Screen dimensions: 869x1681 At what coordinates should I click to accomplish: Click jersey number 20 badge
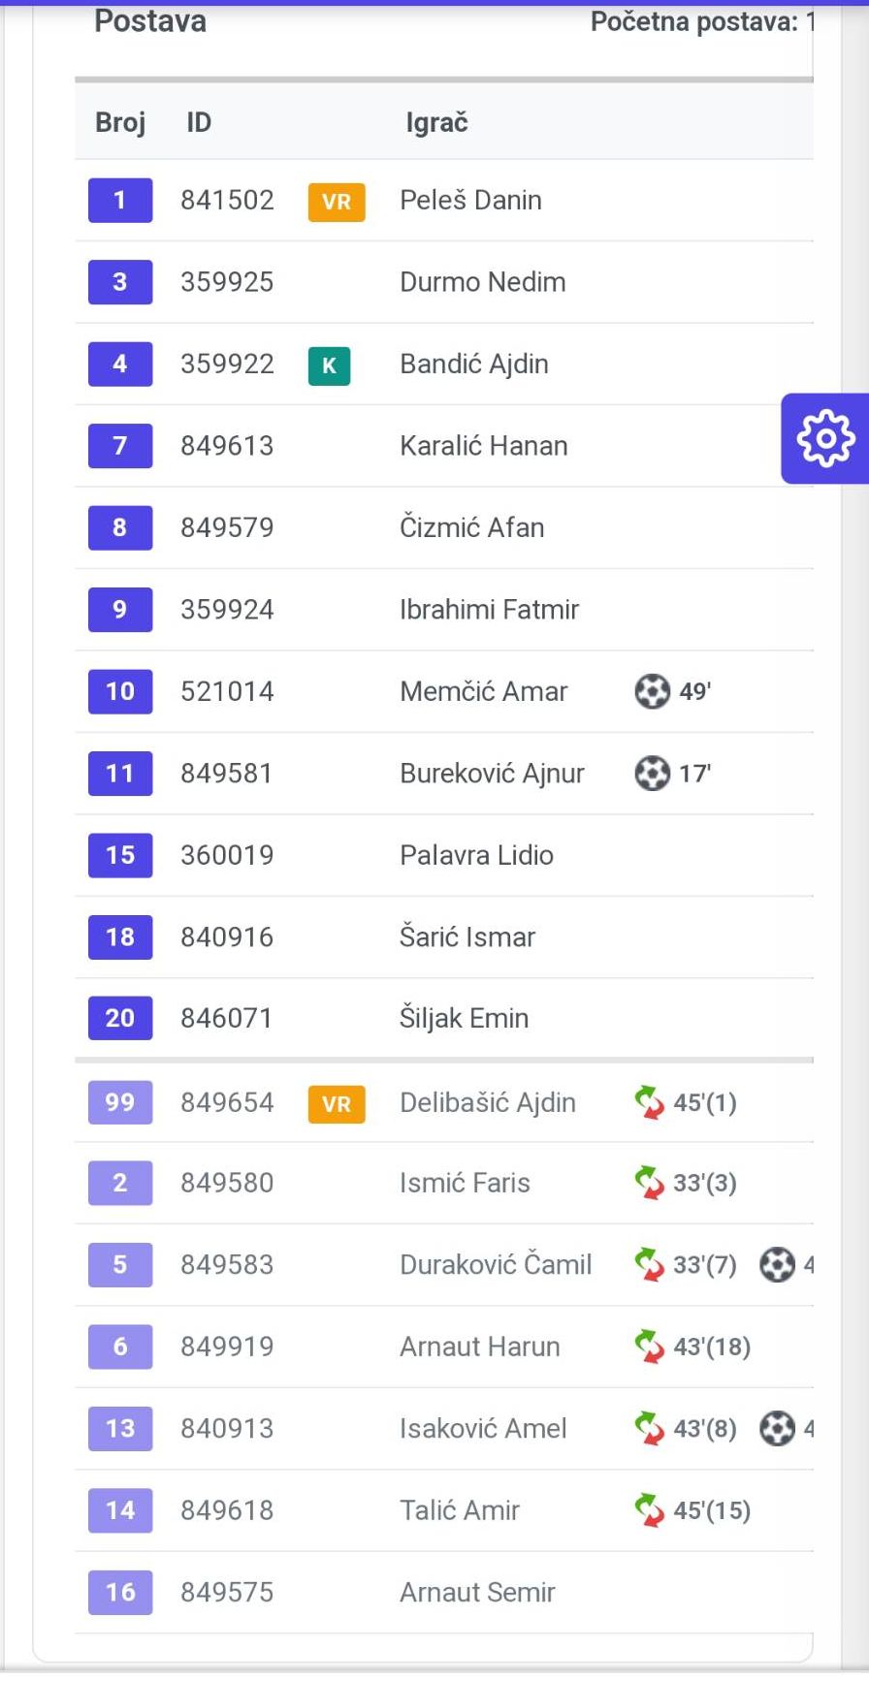(120, 1018)
